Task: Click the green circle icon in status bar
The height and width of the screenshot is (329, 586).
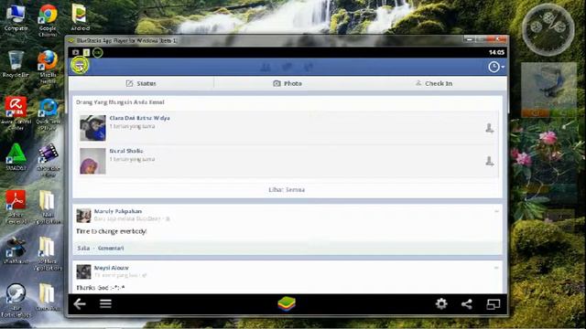Action: pyautogui.click(x=98, y=53)
